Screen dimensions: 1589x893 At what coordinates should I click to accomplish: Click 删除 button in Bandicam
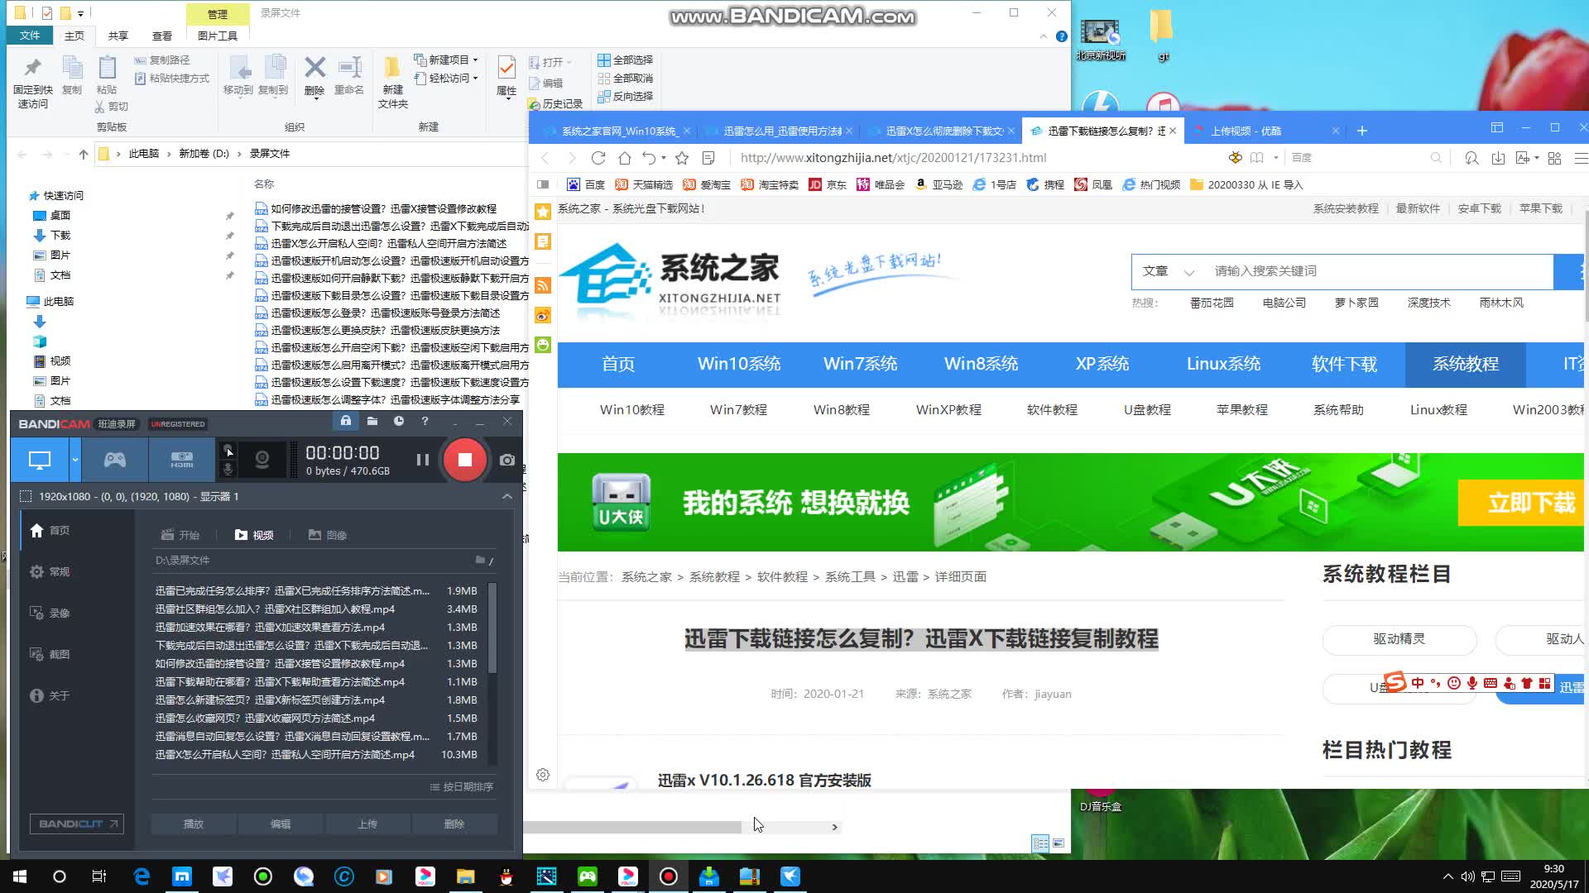[454, 824]
